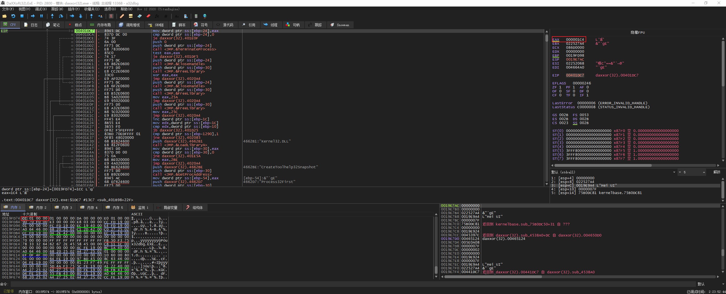726x294 pixels.
Task: Click the step into icon
Action: 52,16
